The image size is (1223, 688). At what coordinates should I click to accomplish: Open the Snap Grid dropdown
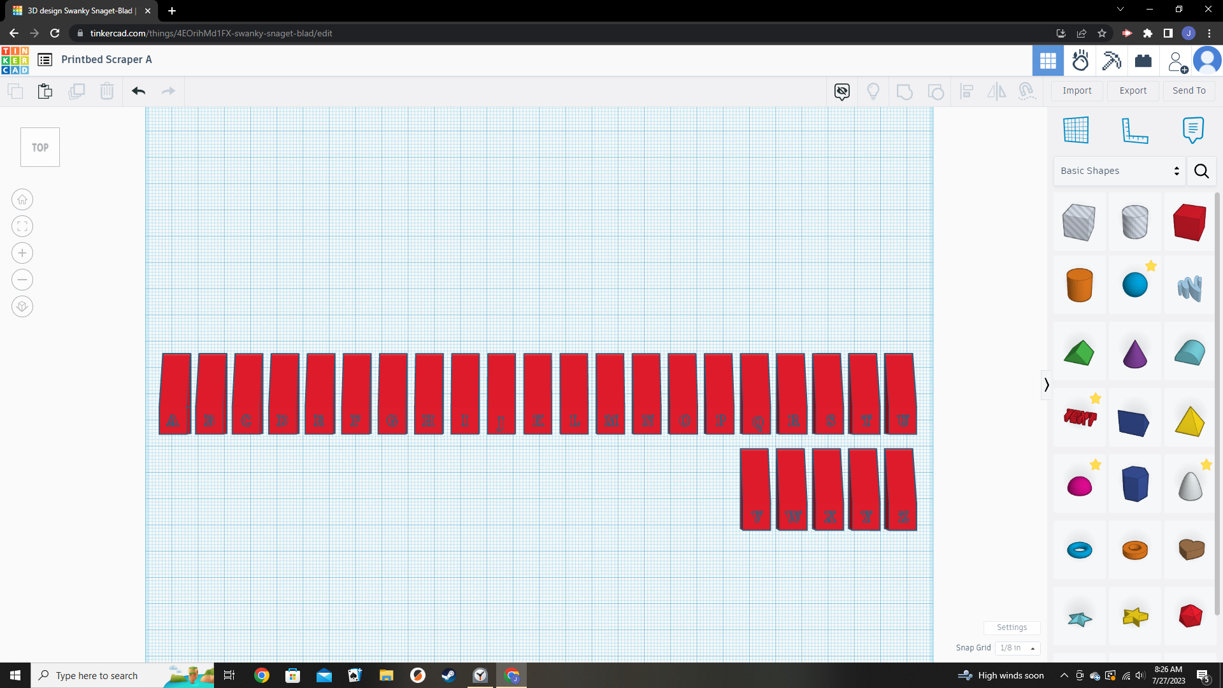(1017, 648)
